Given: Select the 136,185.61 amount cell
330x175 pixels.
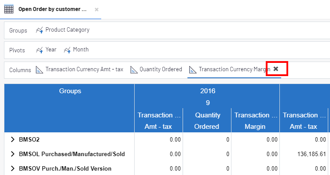Looking at the screenshot, I should click(x=312, y=154).
